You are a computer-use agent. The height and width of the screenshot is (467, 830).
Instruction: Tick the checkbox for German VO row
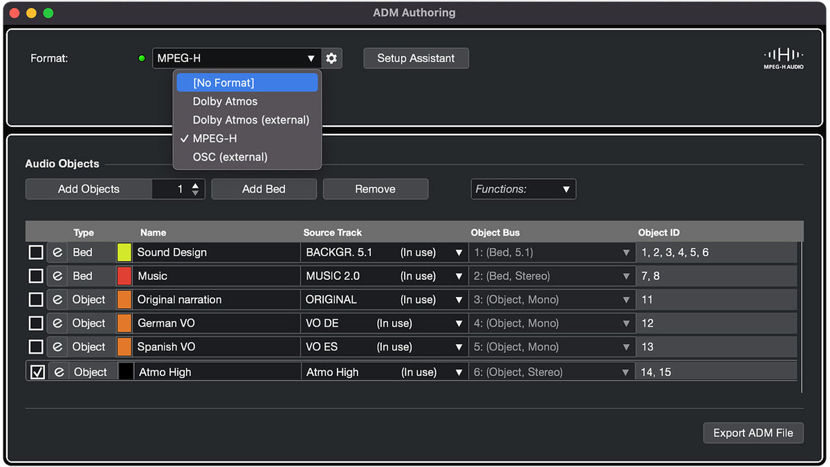click(36, 323)
